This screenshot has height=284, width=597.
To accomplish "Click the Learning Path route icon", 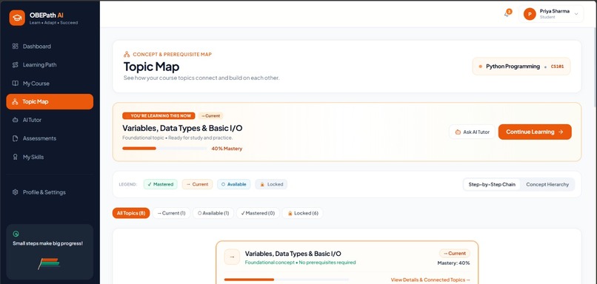I will pos(16,65).
